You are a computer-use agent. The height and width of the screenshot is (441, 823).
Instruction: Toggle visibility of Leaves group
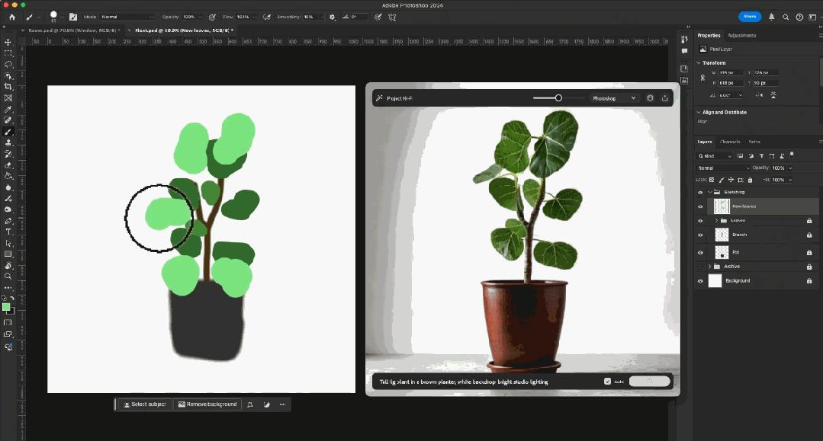point(700,221)
